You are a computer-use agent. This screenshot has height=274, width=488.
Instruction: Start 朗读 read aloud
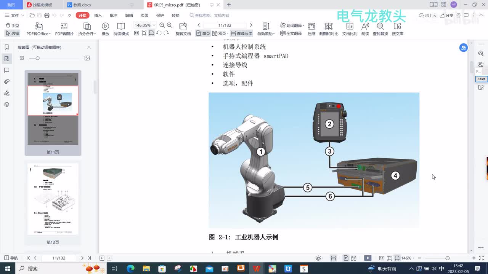coord(365,29)
